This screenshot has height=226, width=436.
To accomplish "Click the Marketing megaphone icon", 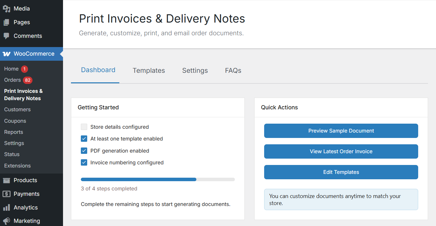I will pos(6,221).
